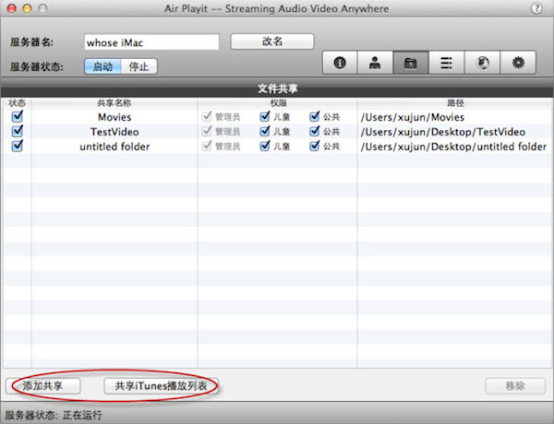This screenshot has height=424, width=554.
Task: Click the 权限 column header
Action: pos(278,103)
